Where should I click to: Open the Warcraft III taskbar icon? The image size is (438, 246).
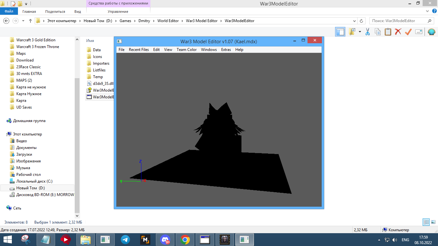pyautogui.click(x=225, y=240)
